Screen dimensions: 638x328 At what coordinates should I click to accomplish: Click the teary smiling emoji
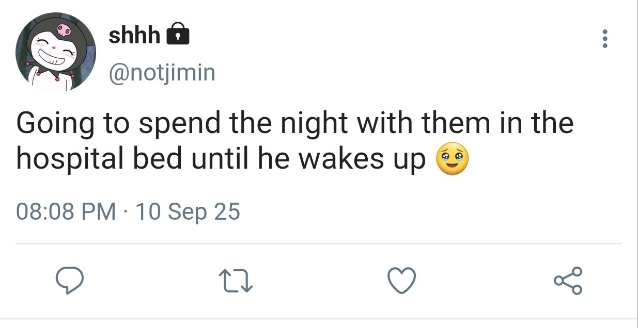tap(453, 160)
